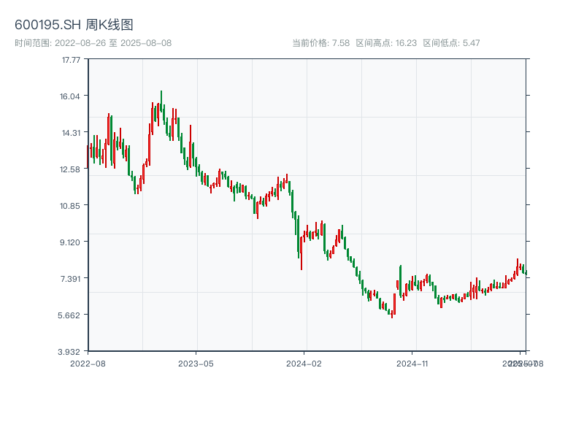Click the 16.04 y-axis price label
The width and height of the screenshot is (584, 438).
[70, 96]
